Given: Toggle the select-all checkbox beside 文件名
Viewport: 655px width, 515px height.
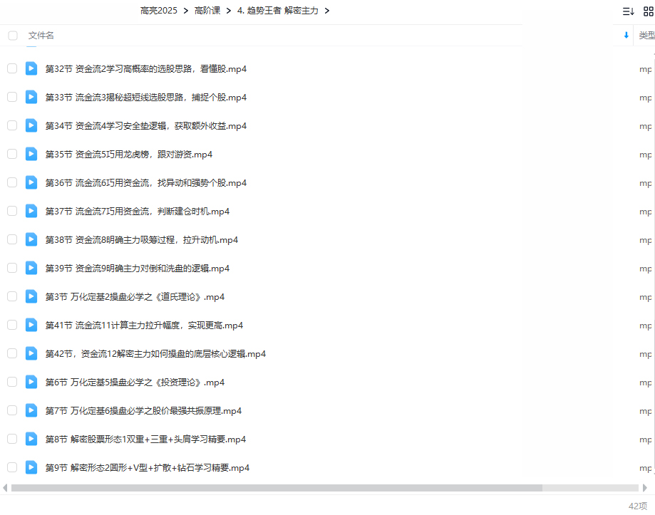Looking at the screenshot, I should tap(12, 36).
